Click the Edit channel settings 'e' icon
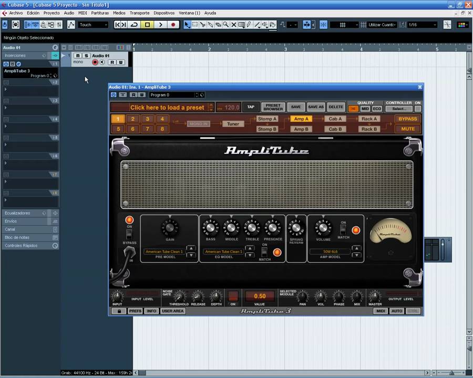 pos(55,48)
